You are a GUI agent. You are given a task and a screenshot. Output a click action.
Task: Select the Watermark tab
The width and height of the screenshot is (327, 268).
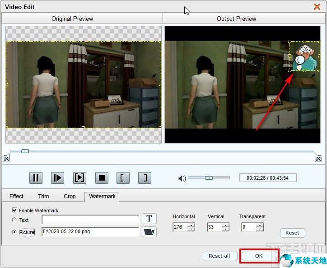pos(102,196)
